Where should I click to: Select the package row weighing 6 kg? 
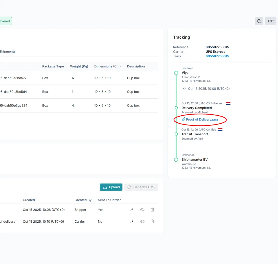click(x=79, y=78)
